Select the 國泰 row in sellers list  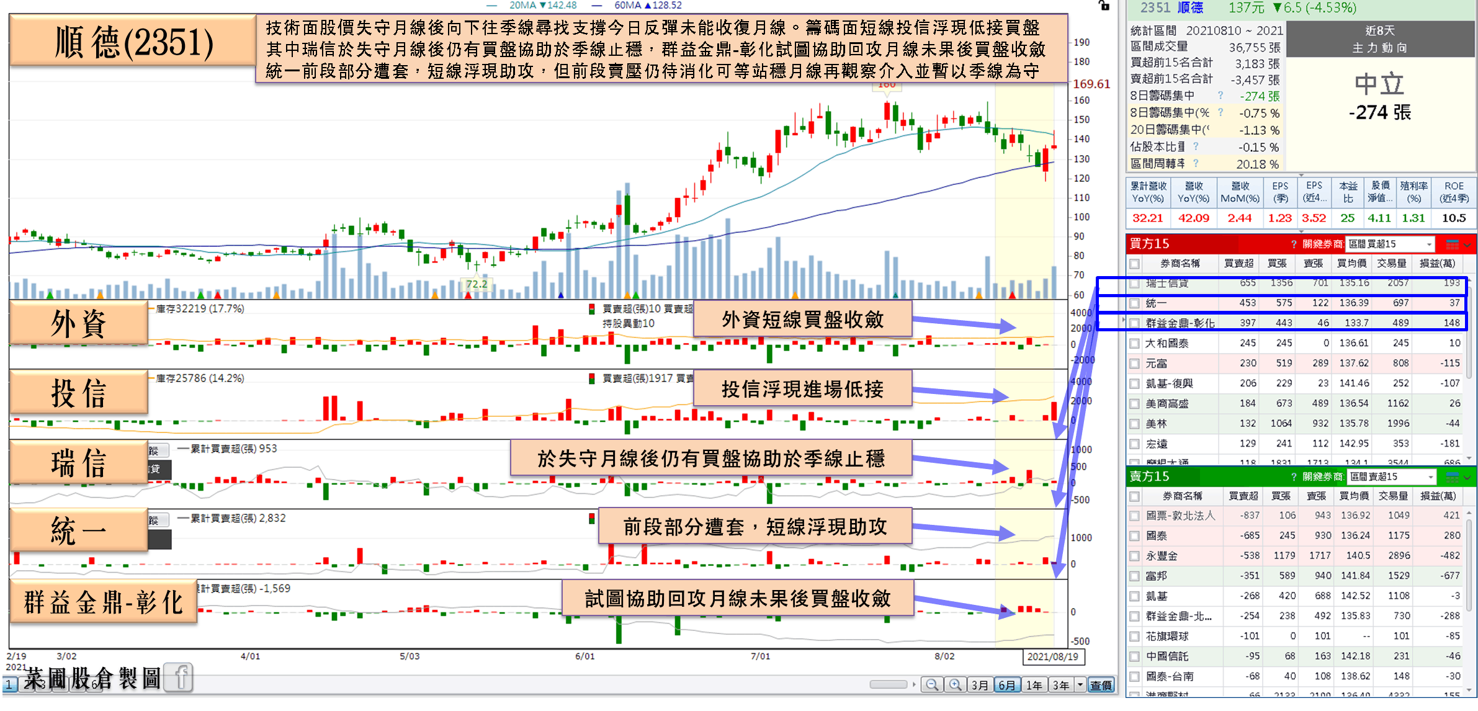click(x=1296, y=535)
